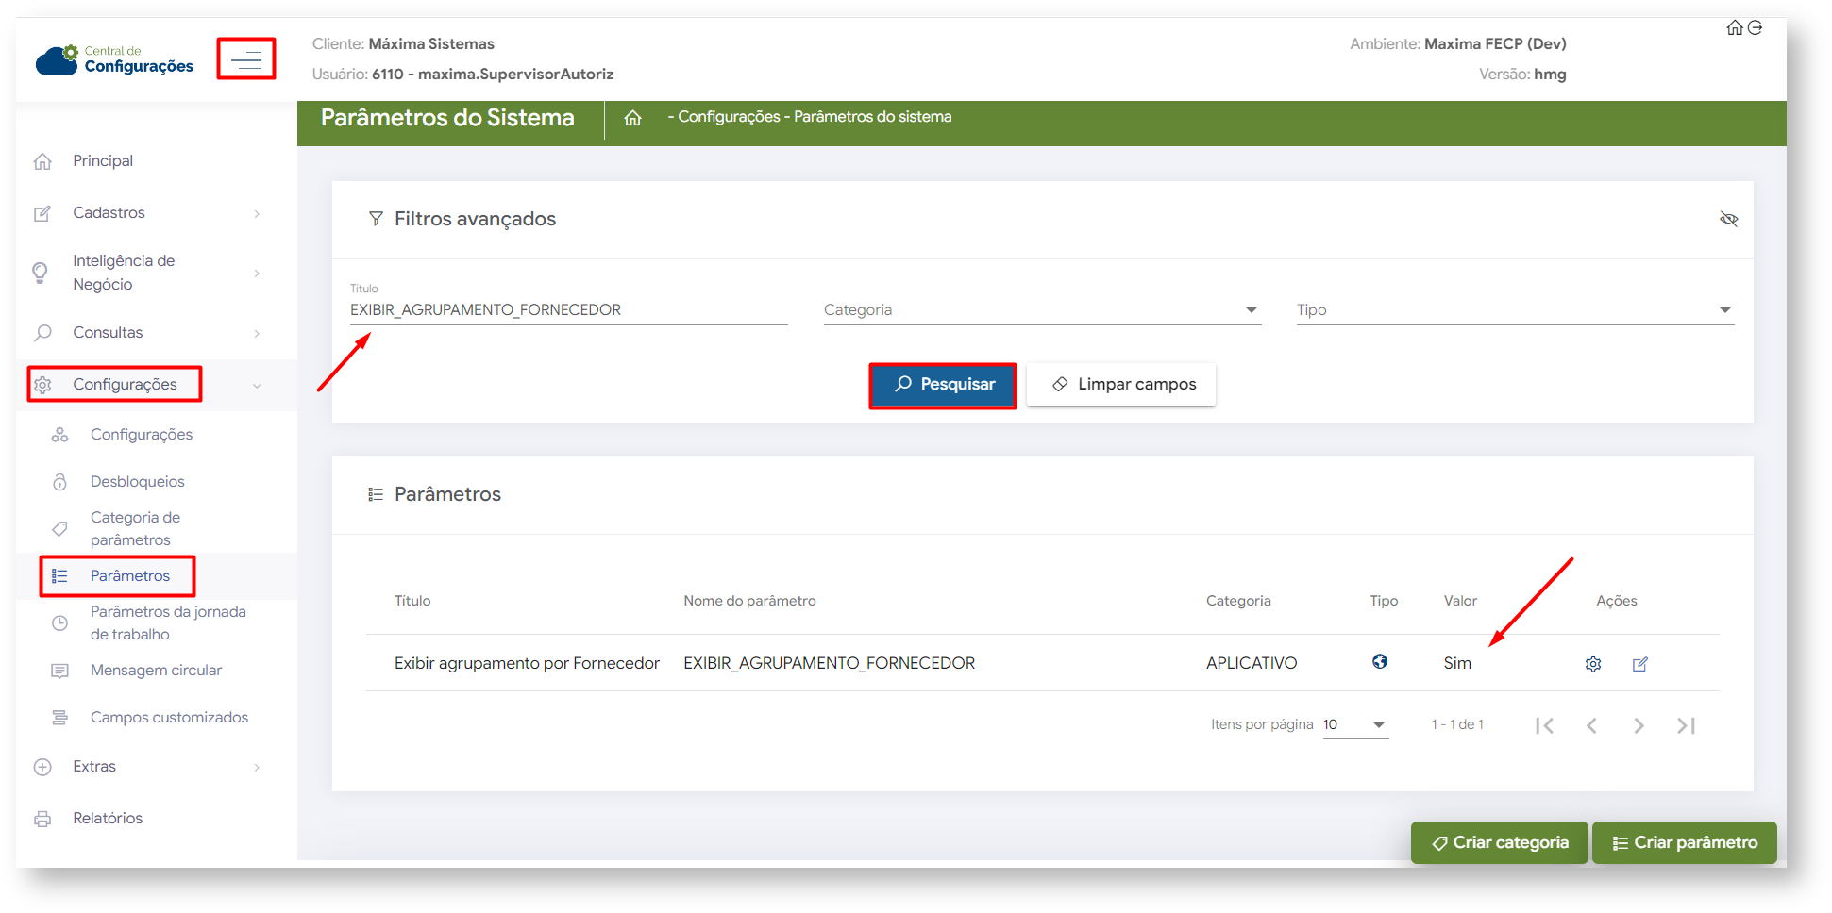Click the globe icon in Tipo column
Image resolution: width=1832 pixels, height=913 pixels.
point(1380,662)
